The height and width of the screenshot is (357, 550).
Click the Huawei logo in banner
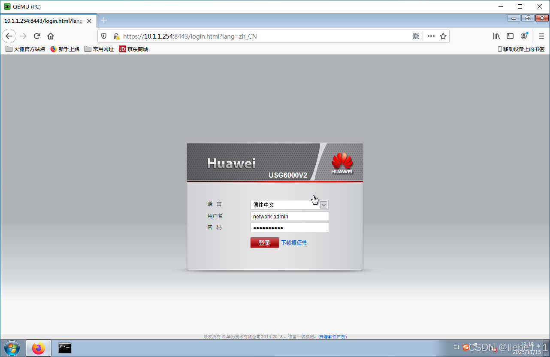pyautogui.click(x=342, y=163)
